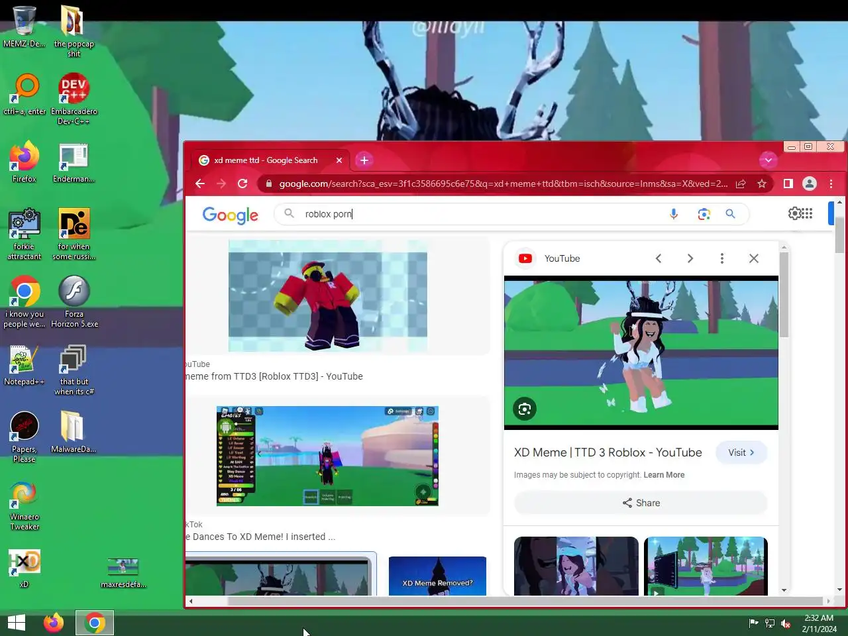The image size is (848, 636).
Task: Click the Chrome forward navigation arrow
Action: click(x=221, y=184)
